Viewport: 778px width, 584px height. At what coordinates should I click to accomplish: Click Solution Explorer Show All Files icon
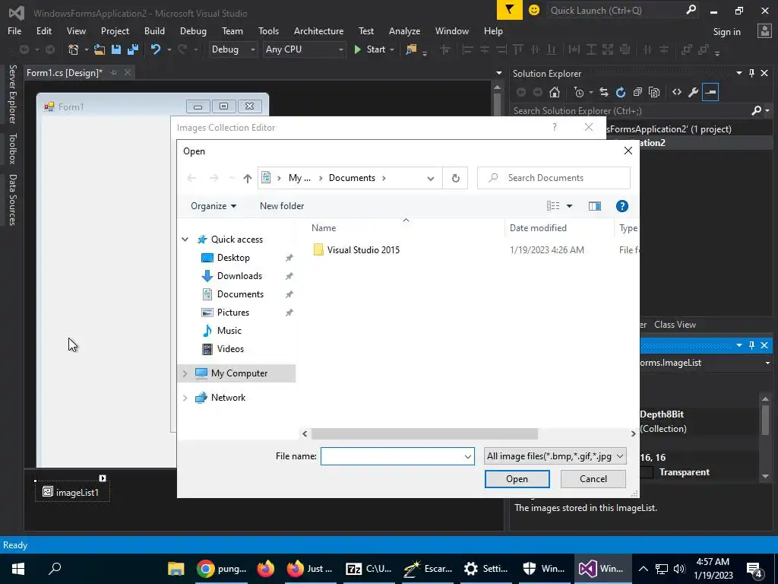(654, 92)
